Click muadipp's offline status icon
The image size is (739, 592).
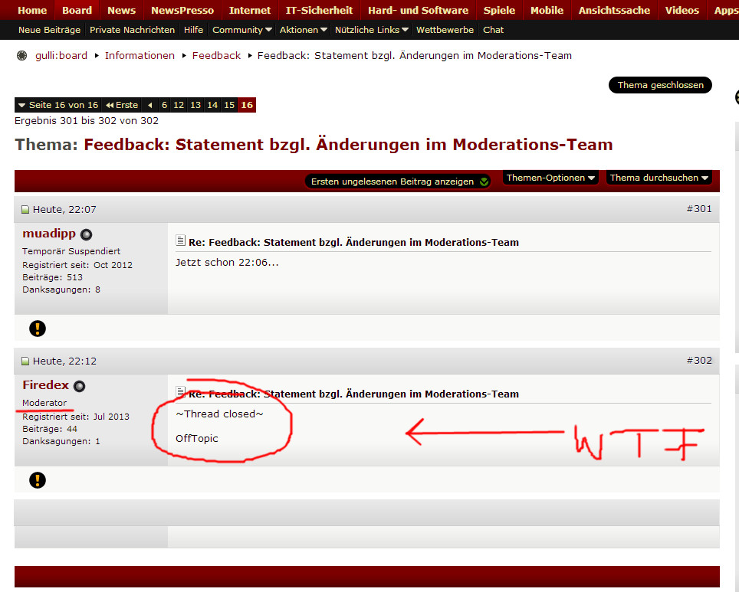click(x=86, y=235)
